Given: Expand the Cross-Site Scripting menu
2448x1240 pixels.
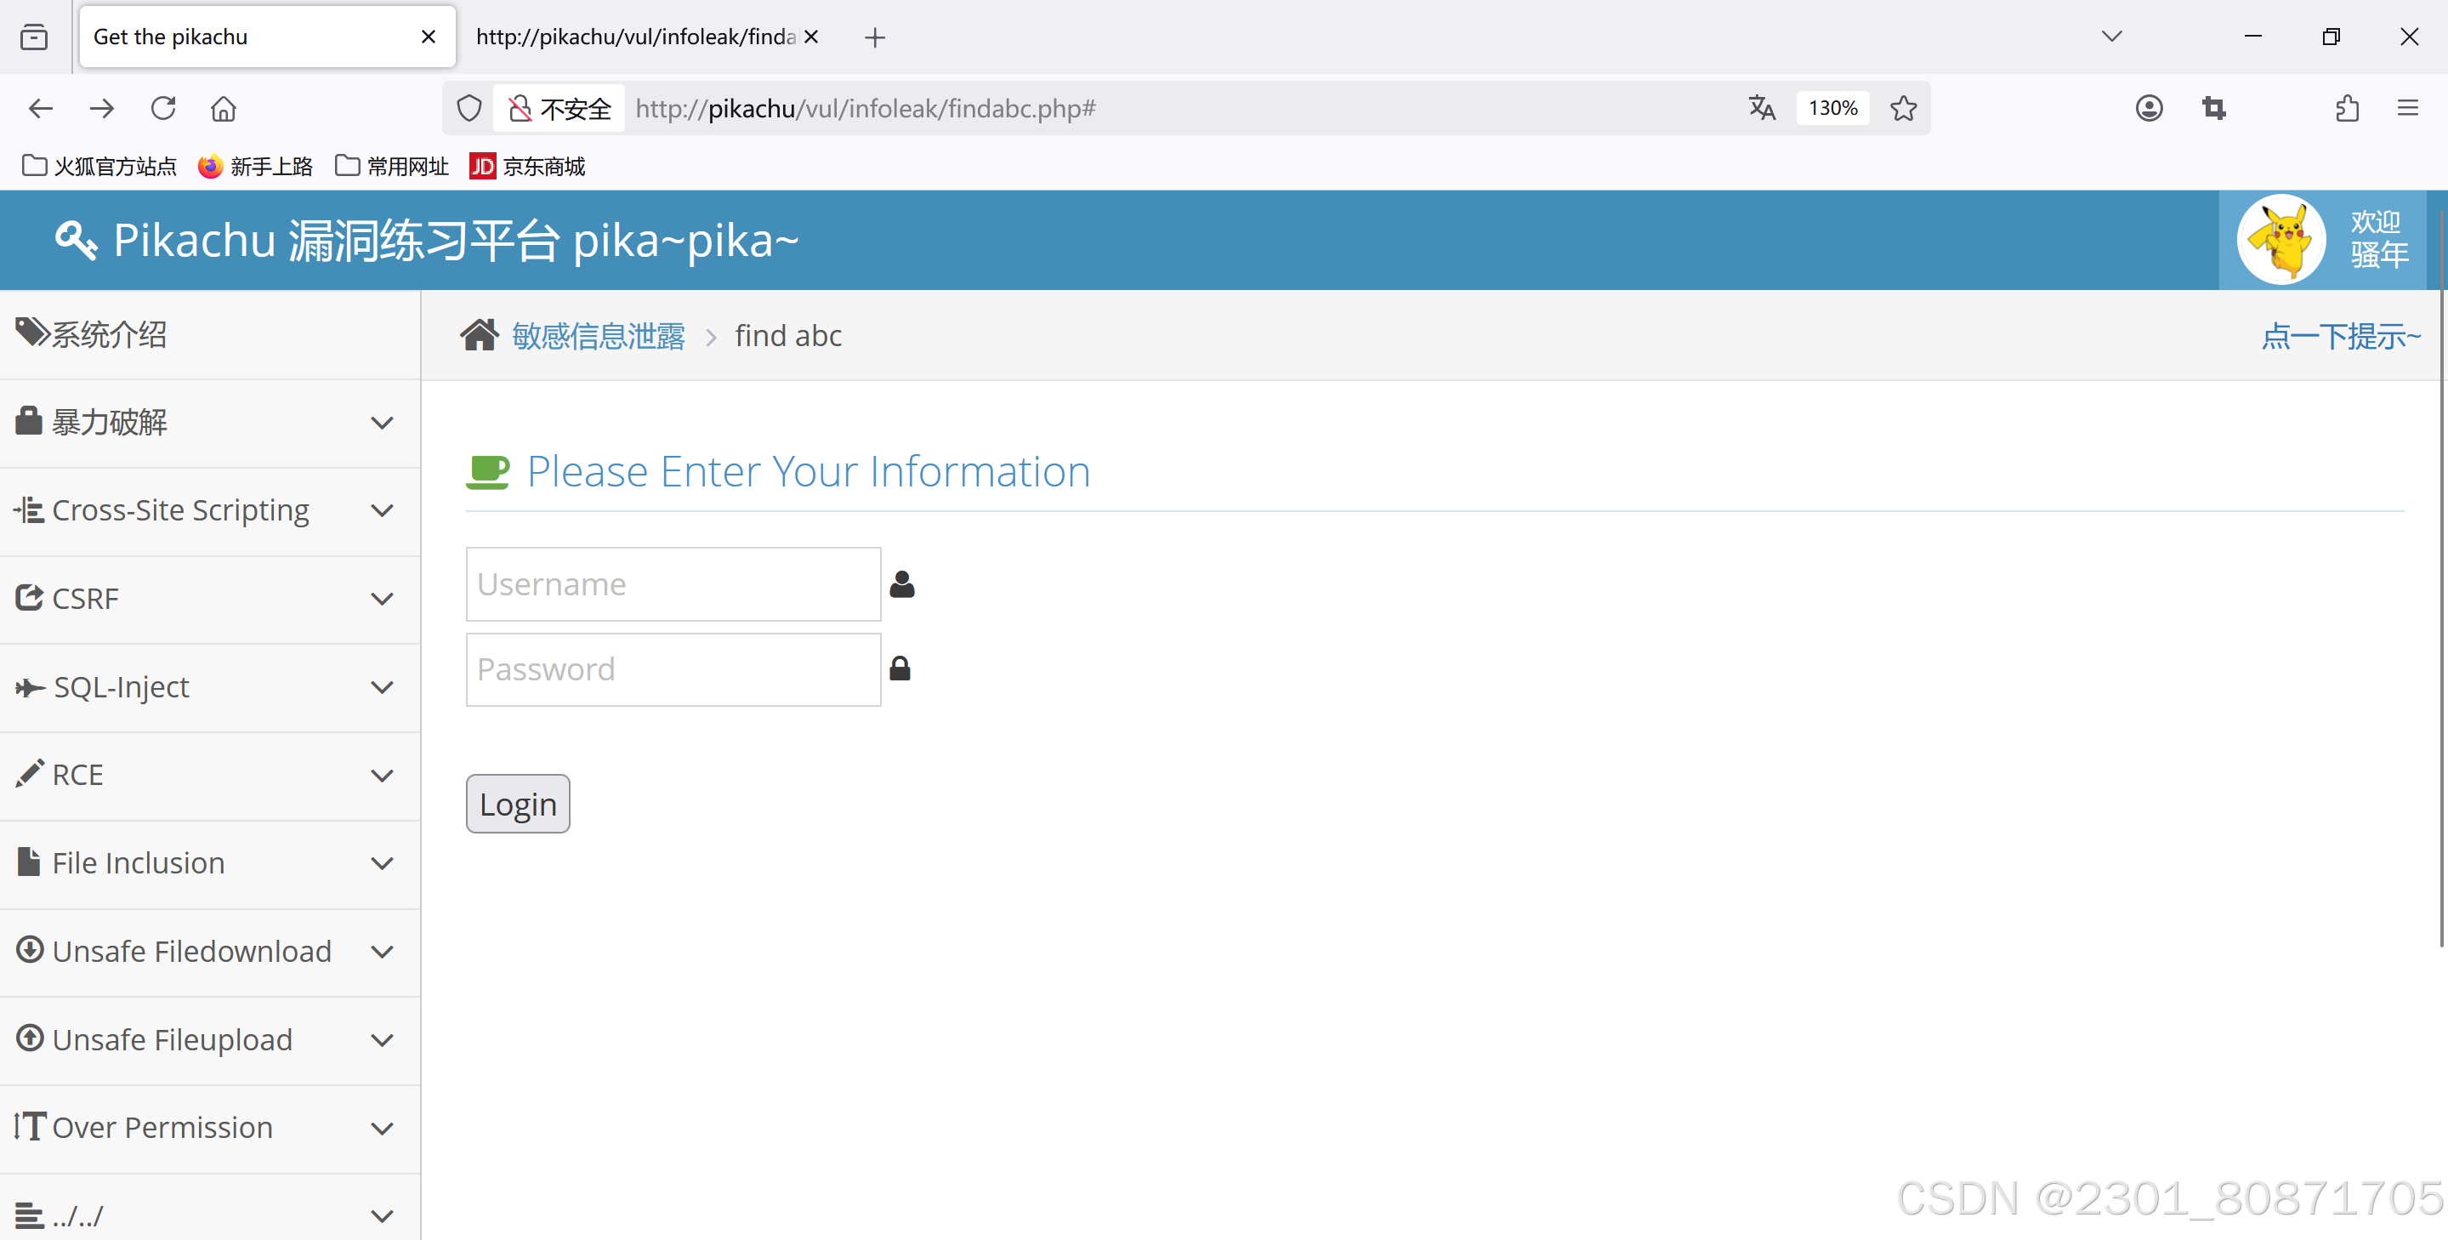Looking at the screenshot, I should (209, 510).
